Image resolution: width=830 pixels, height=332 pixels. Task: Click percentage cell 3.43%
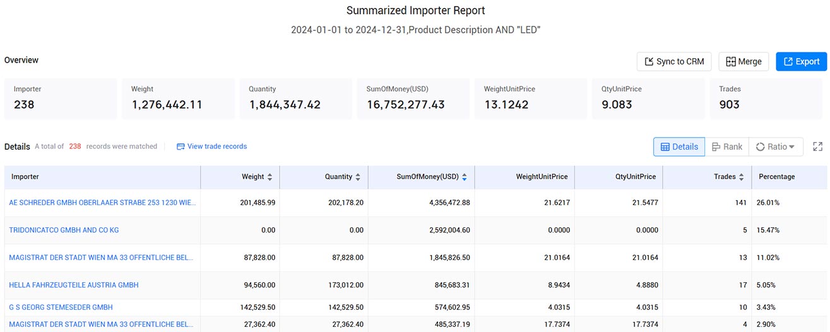(x=766, y=307)
